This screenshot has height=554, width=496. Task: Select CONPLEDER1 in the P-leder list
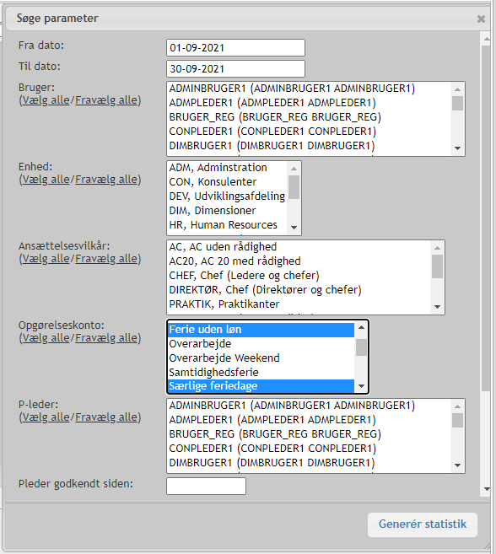(x=309, y=449)
